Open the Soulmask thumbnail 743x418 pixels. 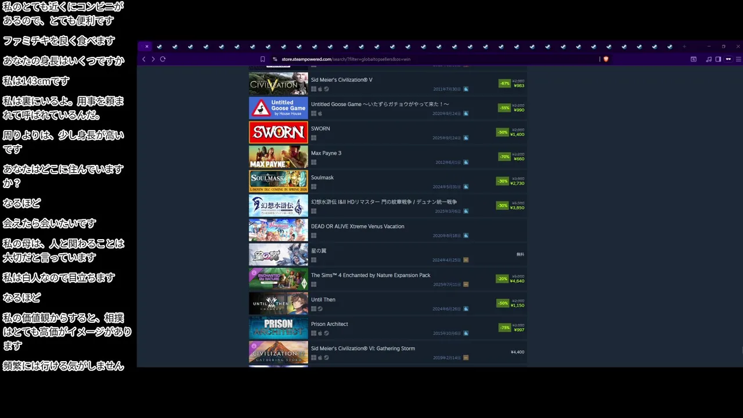(279, 181)
